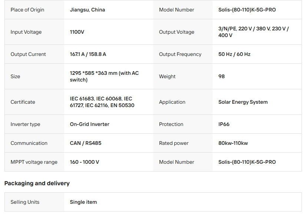
Task: Select the 50 Hz / 60 Hz value
Action: coord(234,54)
